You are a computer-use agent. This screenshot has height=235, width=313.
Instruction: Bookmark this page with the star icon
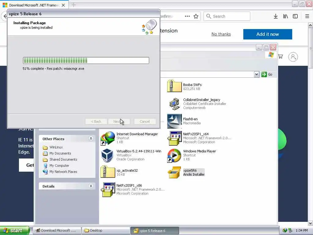pos(196,17)
